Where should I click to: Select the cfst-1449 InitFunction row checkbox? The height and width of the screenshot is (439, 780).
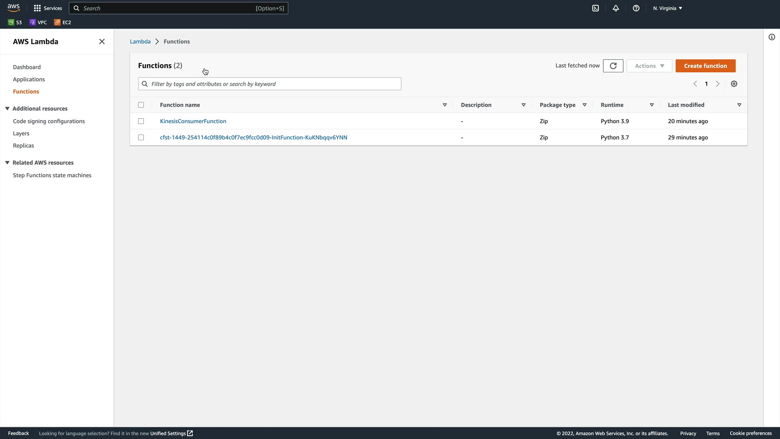click(x=141, y=137)
